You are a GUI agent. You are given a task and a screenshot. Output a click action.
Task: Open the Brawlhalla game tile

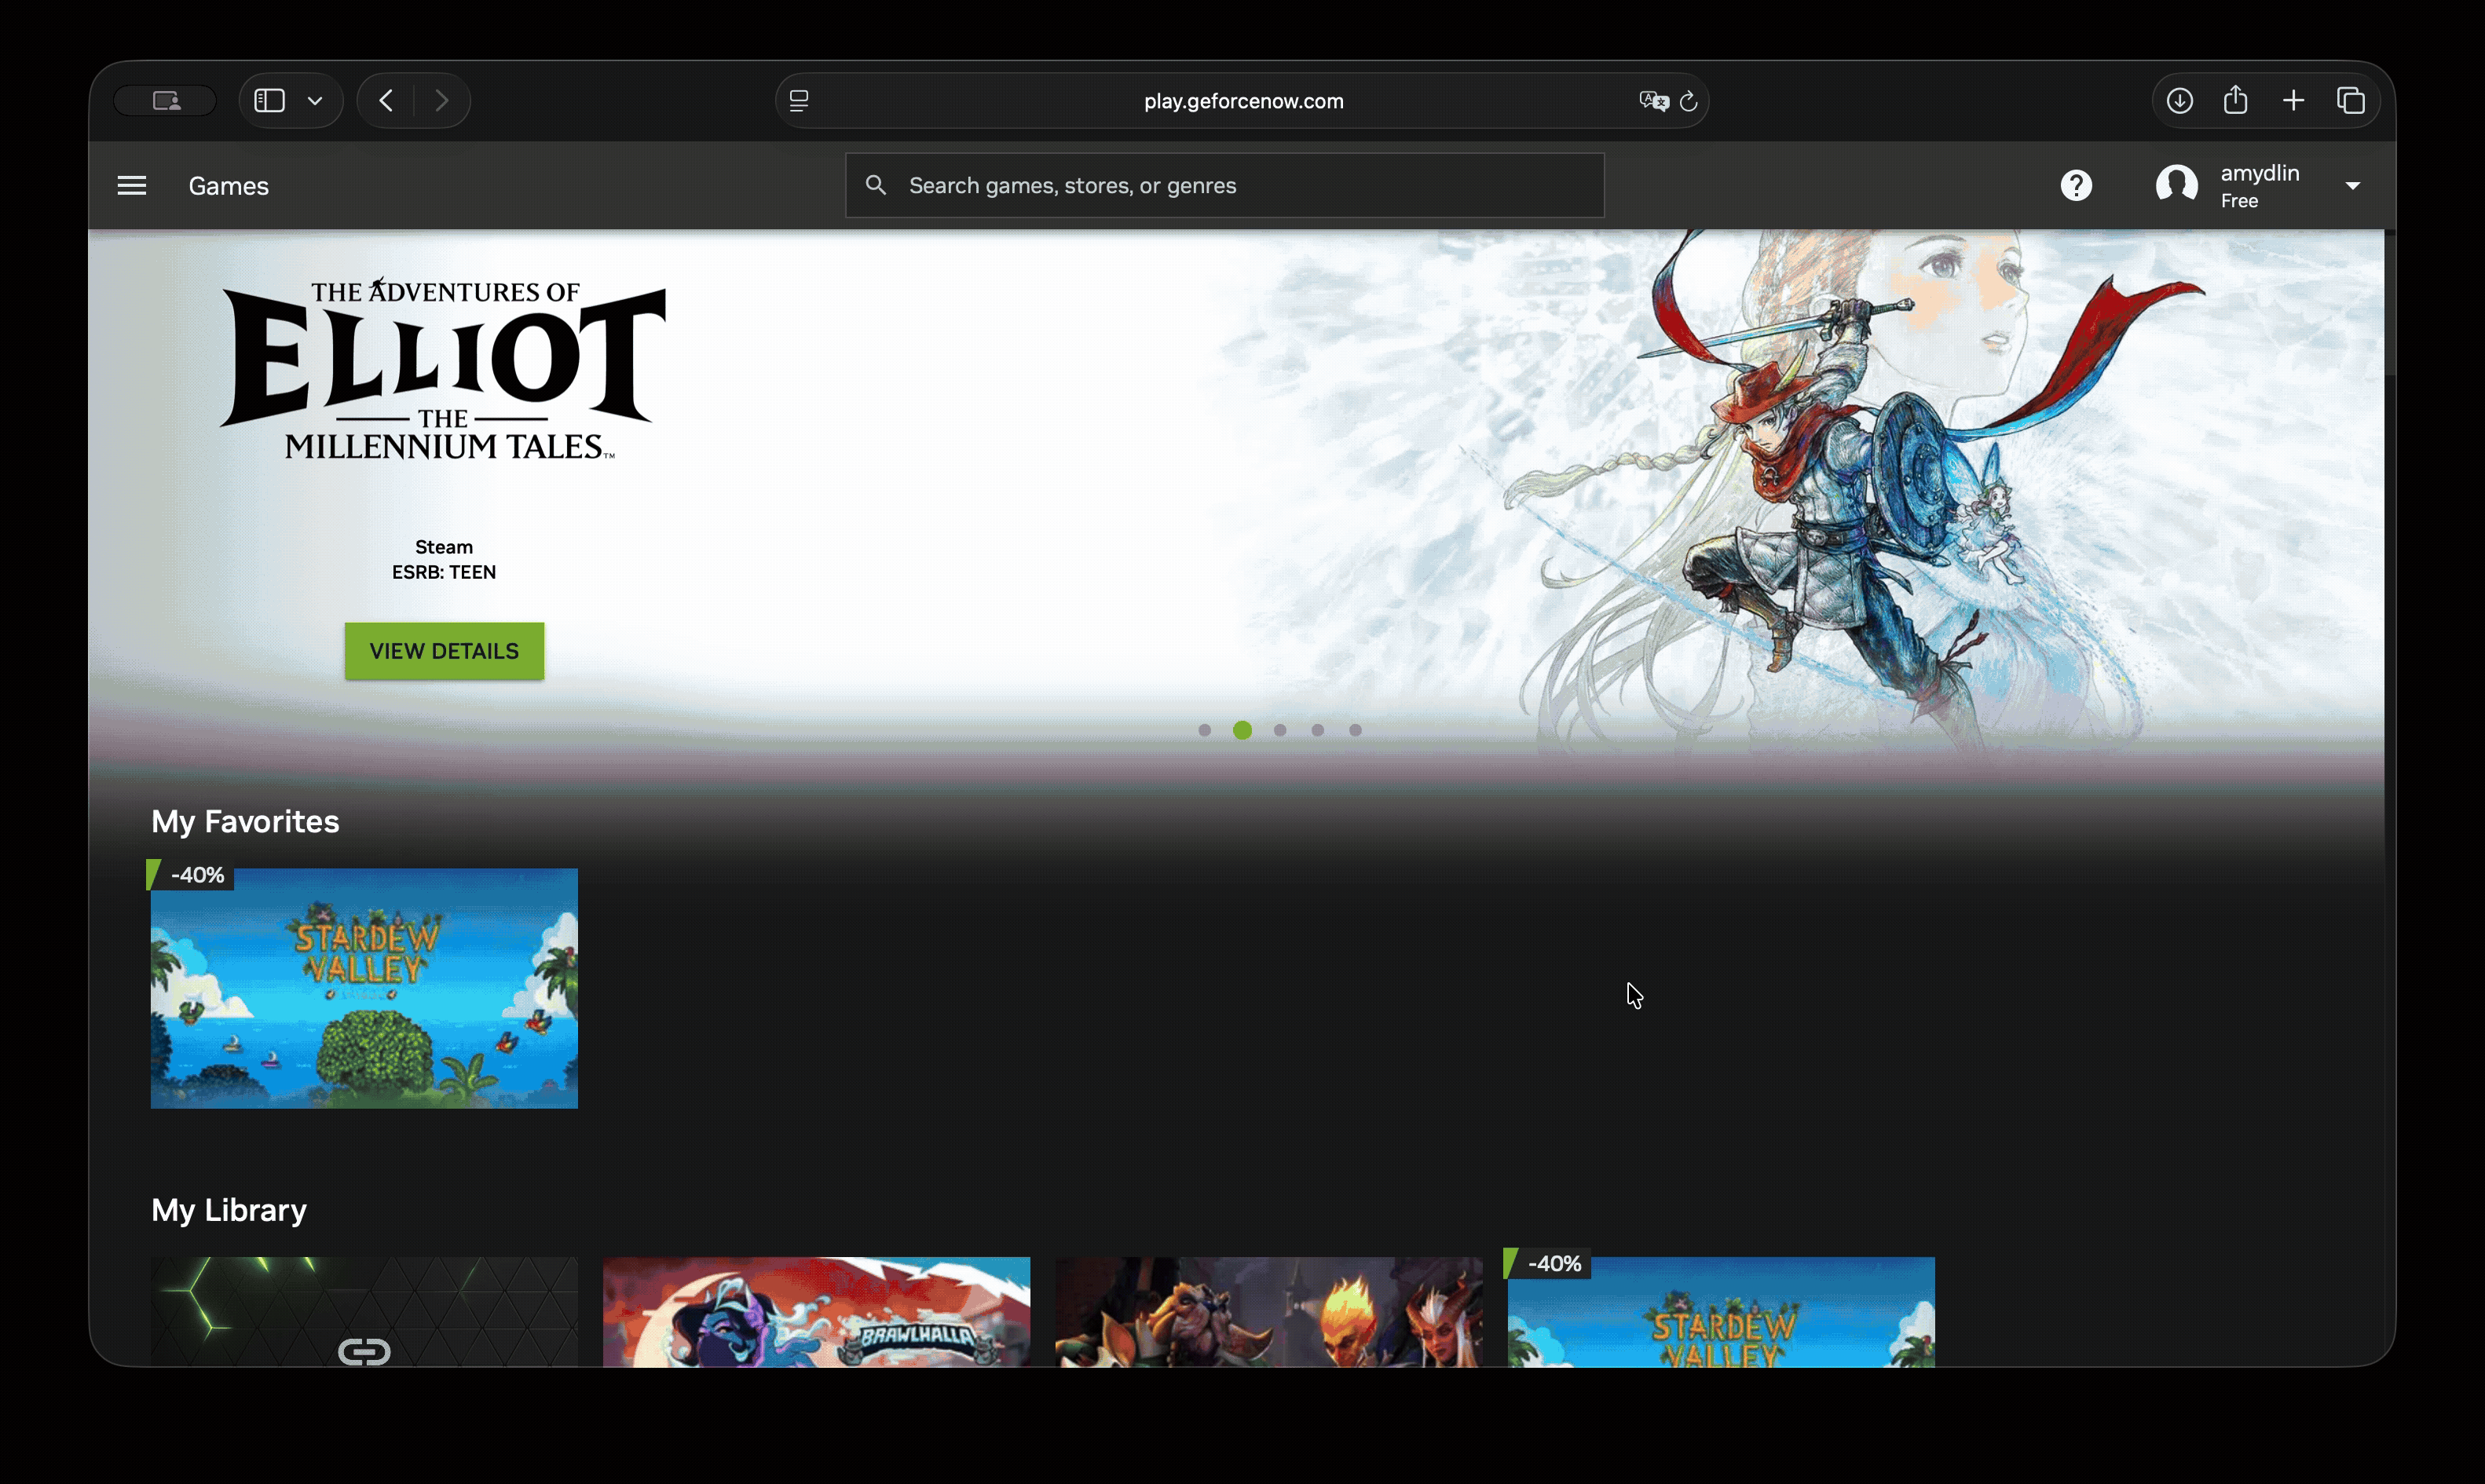pos(816,1312)
